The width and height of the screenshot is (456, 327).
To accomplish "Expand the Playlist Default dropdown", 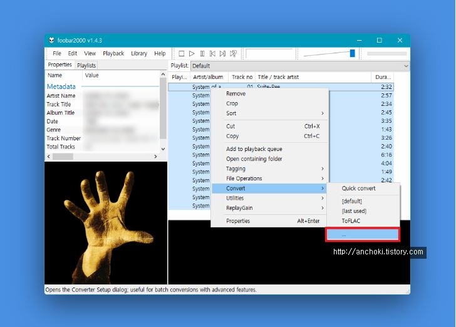I will coord(300,66).
